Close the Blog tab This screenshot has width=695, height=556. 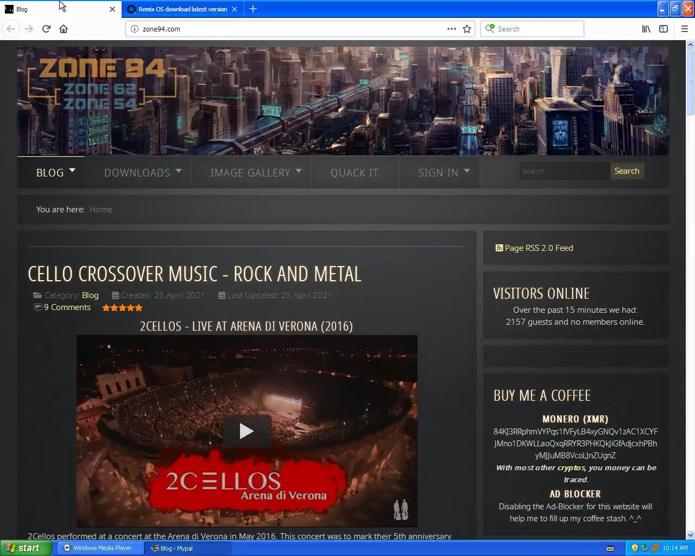coord(112,9)
